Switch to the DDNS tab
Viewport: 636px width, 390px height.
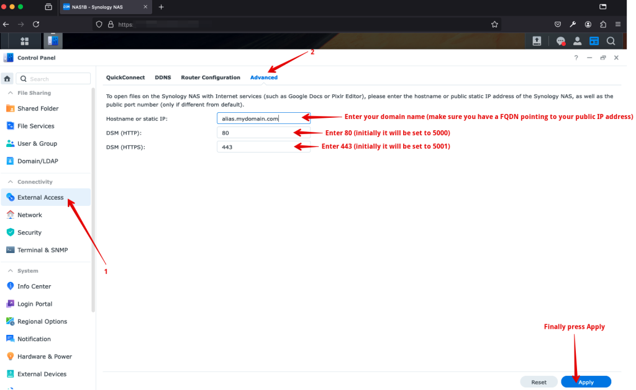tap(163, 78)
